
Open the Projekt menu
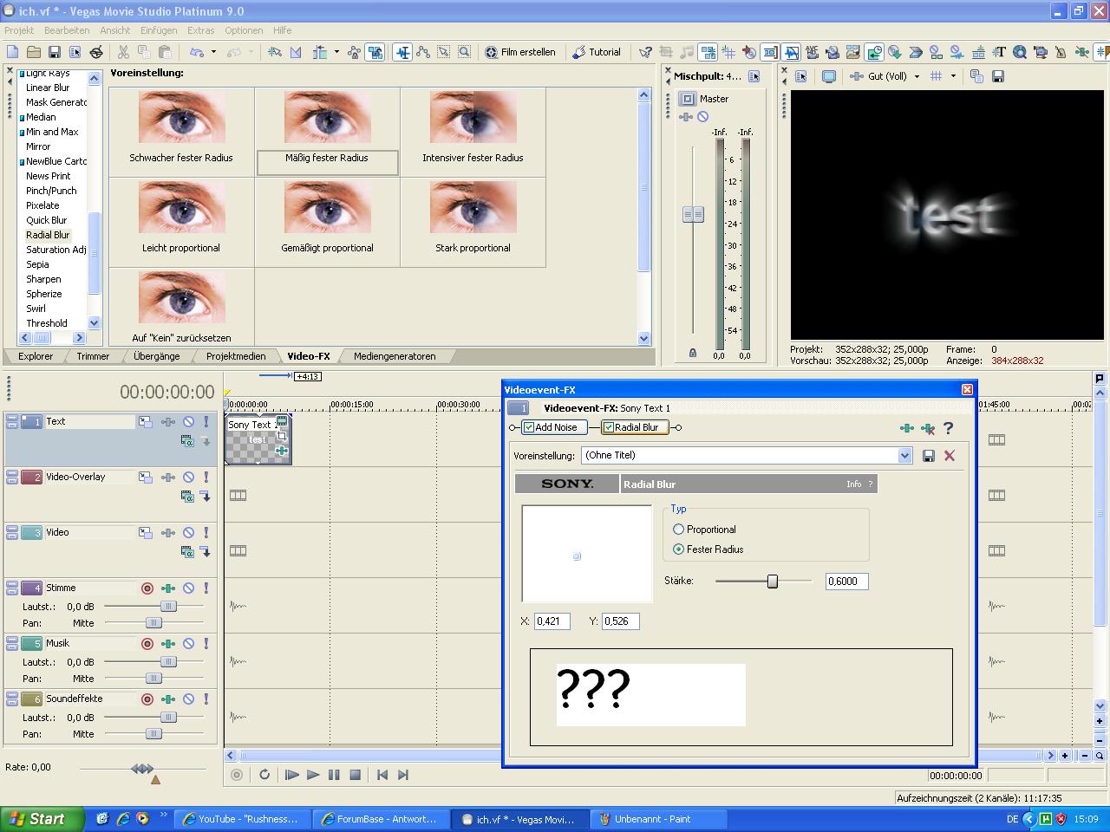(x=19, y=30)
